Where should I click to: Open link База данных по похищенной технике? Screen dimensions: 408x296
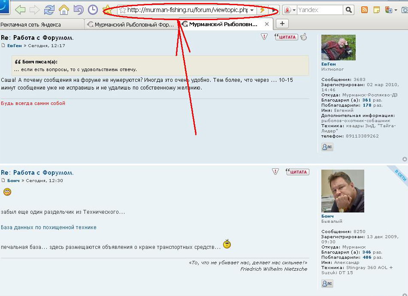pyautogui.click(x=48, y=227)
